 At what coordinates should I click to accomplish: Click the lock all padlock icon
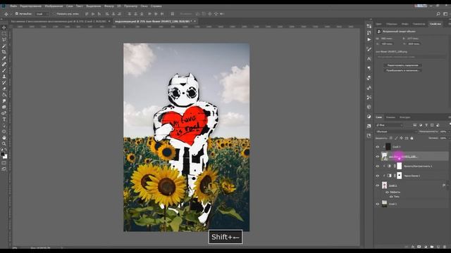pos(412,138)
